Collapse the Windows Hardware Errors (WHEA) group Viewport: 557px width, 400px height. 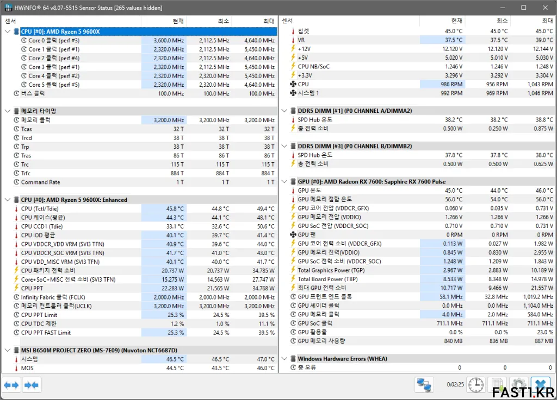(x=284, y=359)
